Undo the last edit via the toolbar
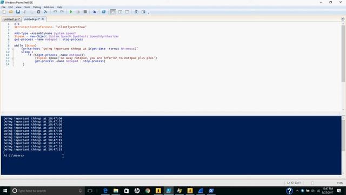Viewport: 346px width, 195px height. pyautogui.click(x=55, y=12)
